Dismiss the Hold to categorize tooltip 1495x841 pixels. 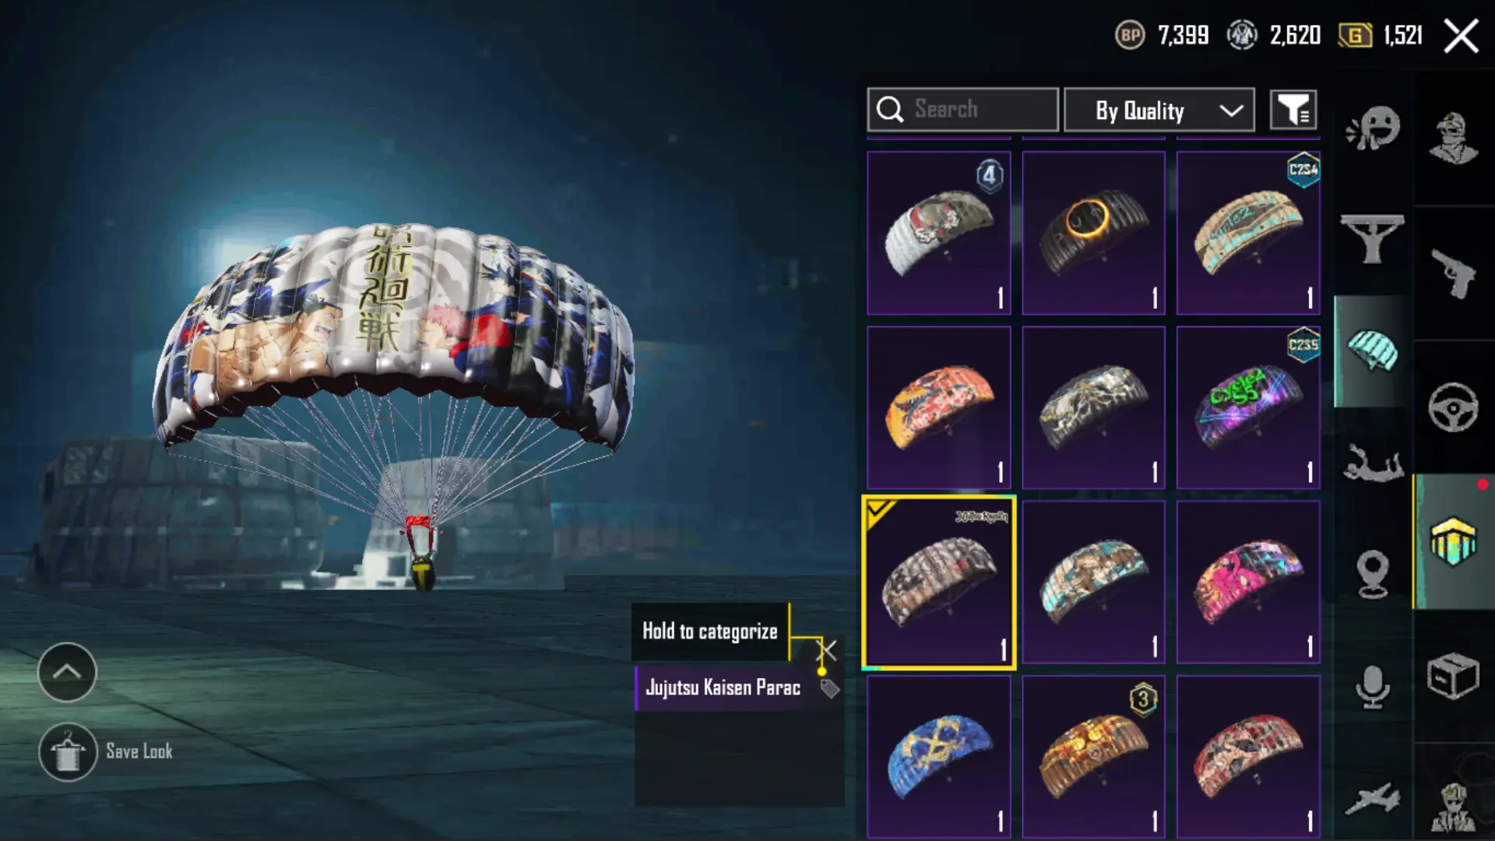pyautogui.click(x=827, y=650)
